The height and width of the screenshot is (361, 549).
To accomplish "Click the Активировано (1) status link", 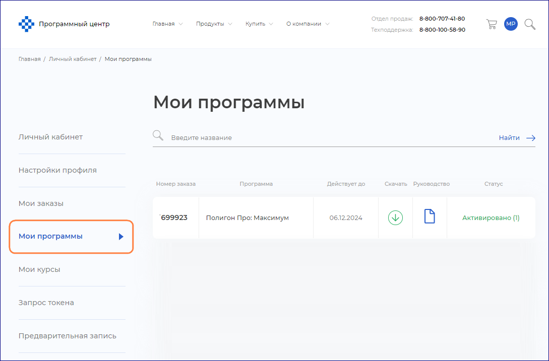I will 491,218.
